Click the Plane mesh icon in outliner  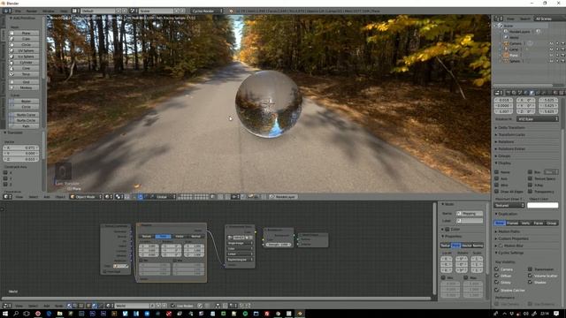[506, 55]
